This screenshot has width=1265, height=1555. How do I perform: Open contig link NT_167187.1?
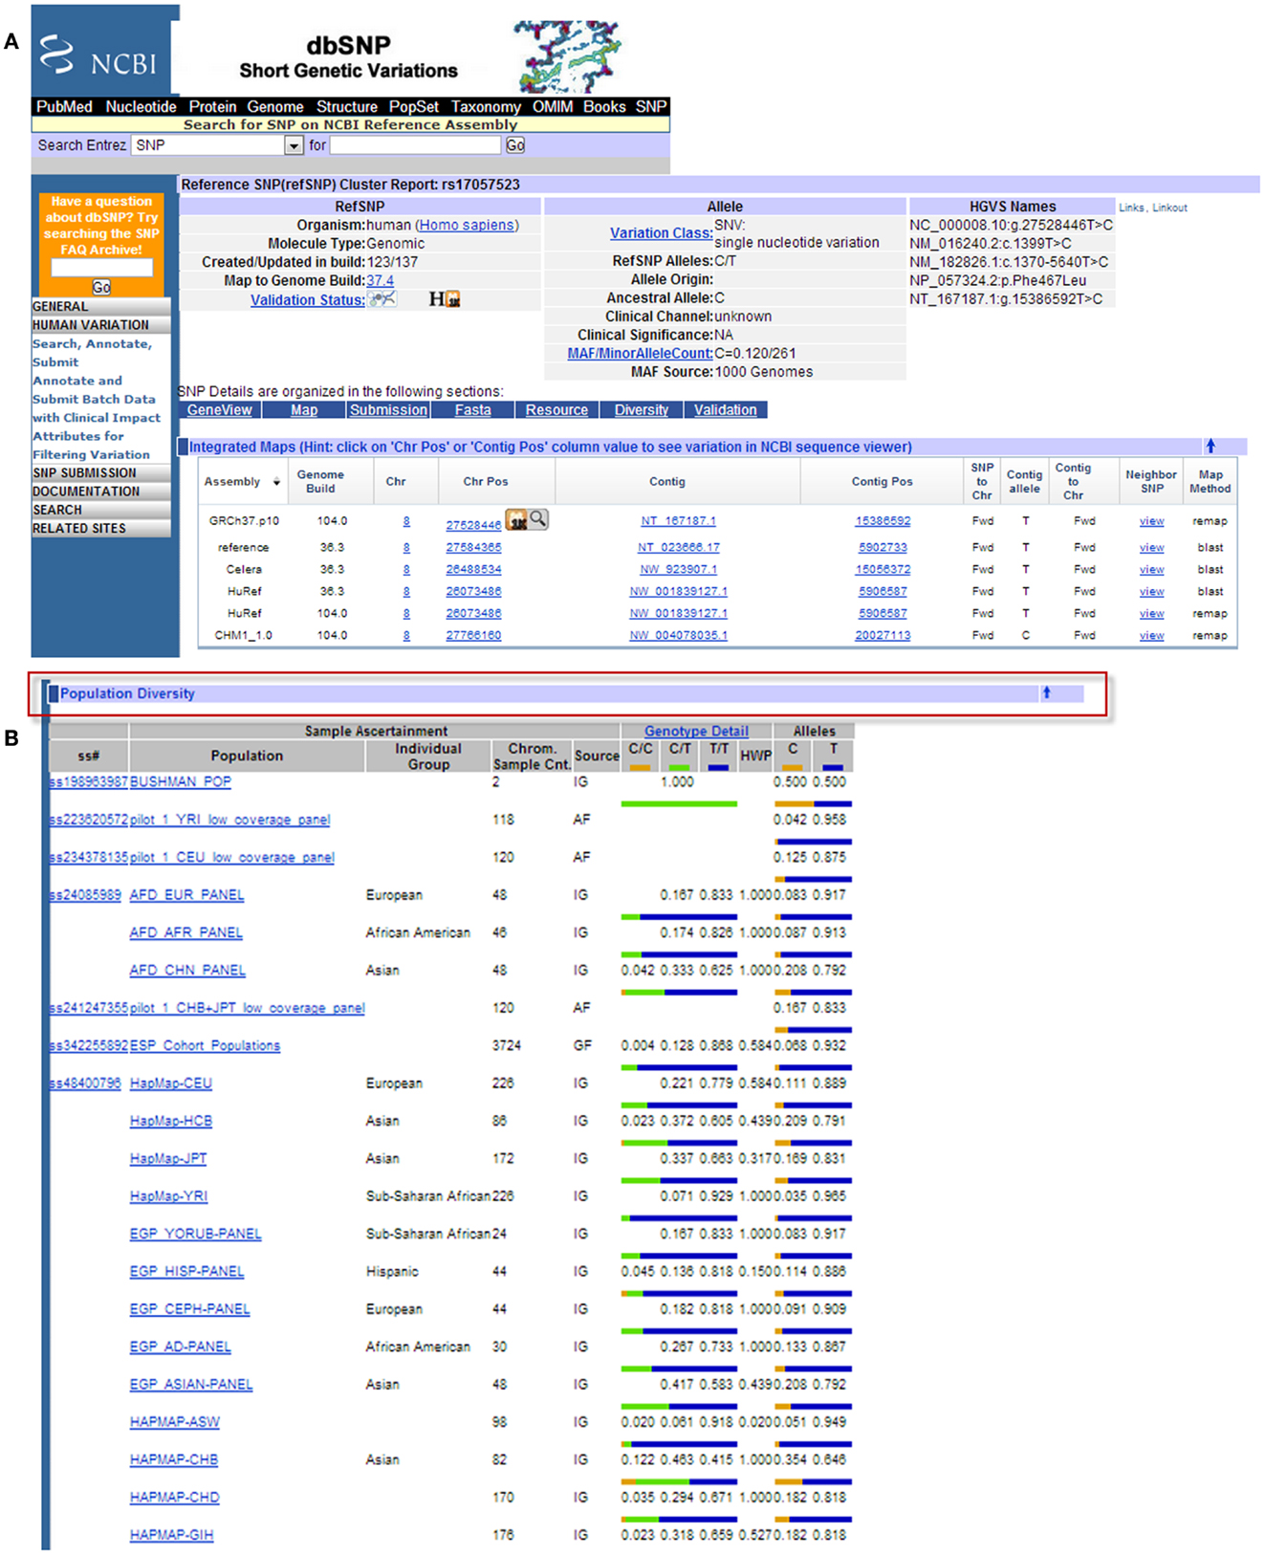coord(678,521)
